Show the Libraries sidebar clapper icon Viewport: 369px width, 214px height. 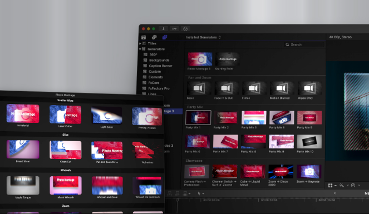pyautogui.click(x=144, y=37)
